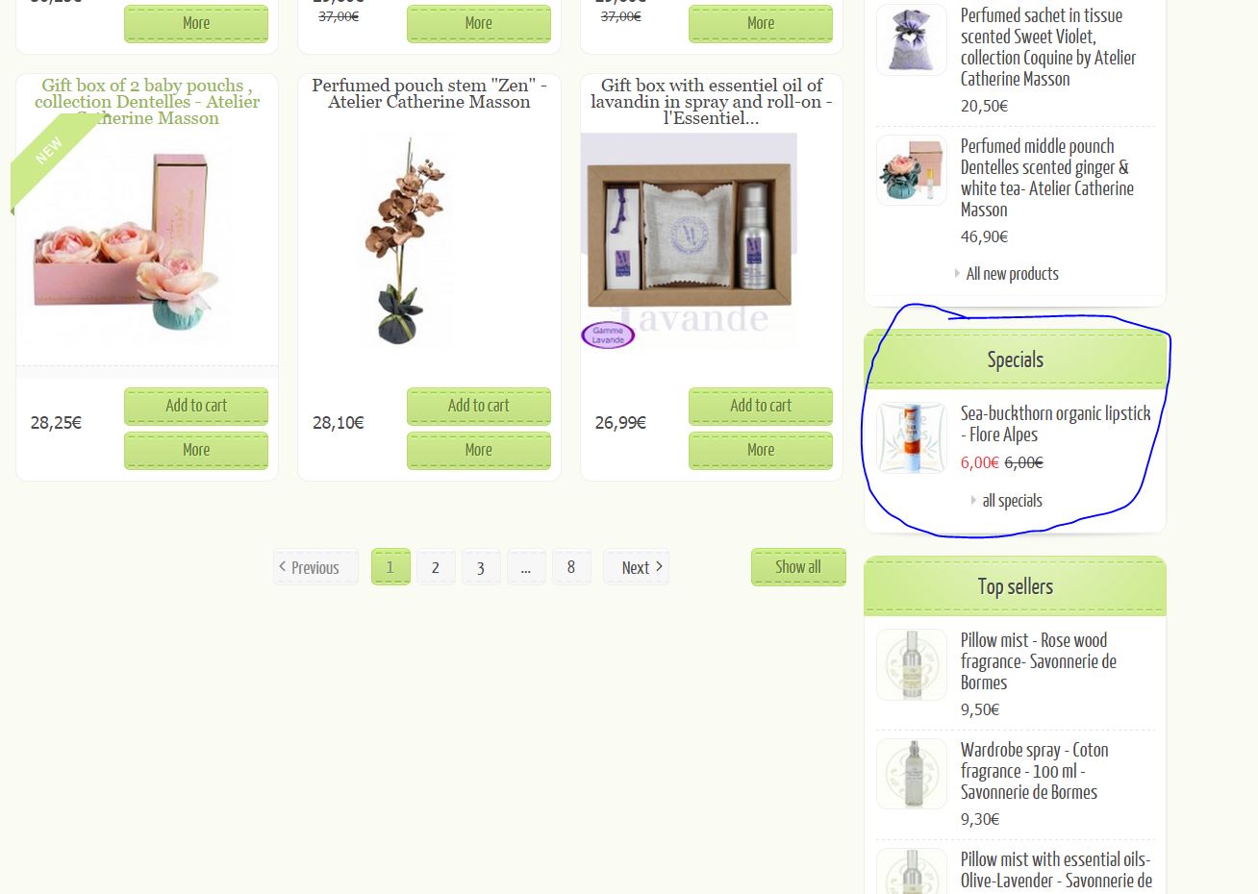The image size is (1258, 894).
Task: Open Specials block header
Action: [1015, 360]
